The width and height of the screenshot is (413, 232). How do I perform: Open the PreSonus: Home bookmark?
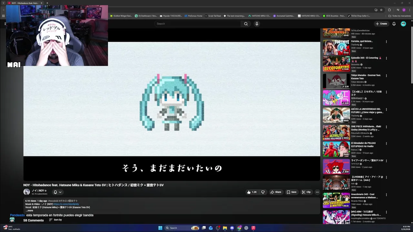[x=194, y=16]
